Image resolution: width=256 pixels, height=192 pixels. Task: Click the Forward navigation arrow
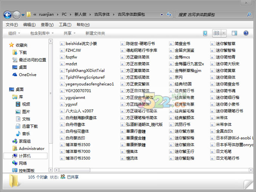click(x=17, y=15)
